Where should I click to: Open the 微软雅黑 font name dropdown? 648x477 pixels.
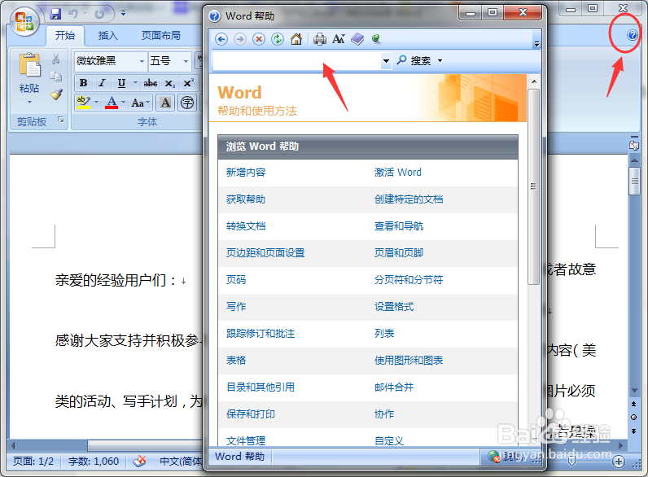[142, 61]
